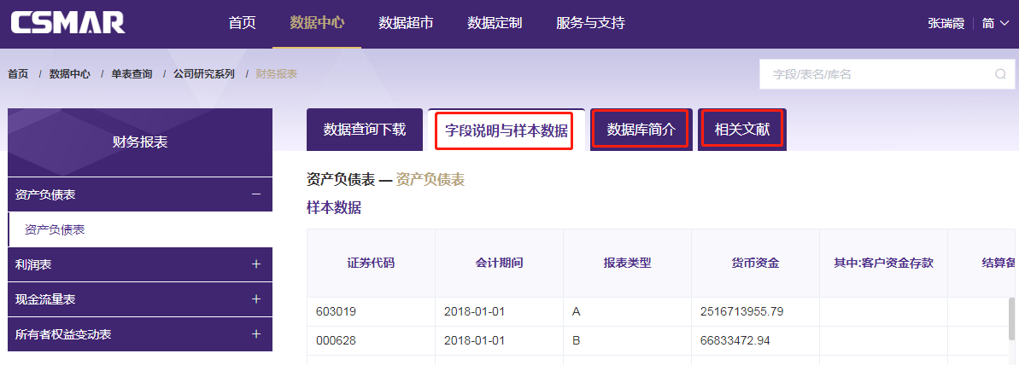Open 数据定制 menu item

pos(494,23)
